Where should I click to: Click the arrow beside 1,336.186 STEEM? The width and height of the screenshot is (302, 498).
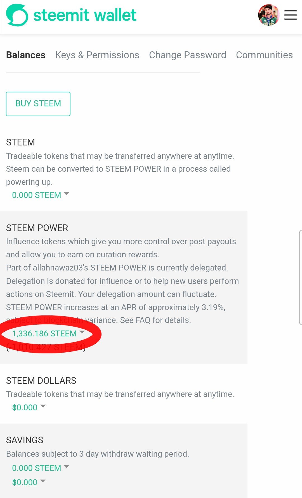82,332
